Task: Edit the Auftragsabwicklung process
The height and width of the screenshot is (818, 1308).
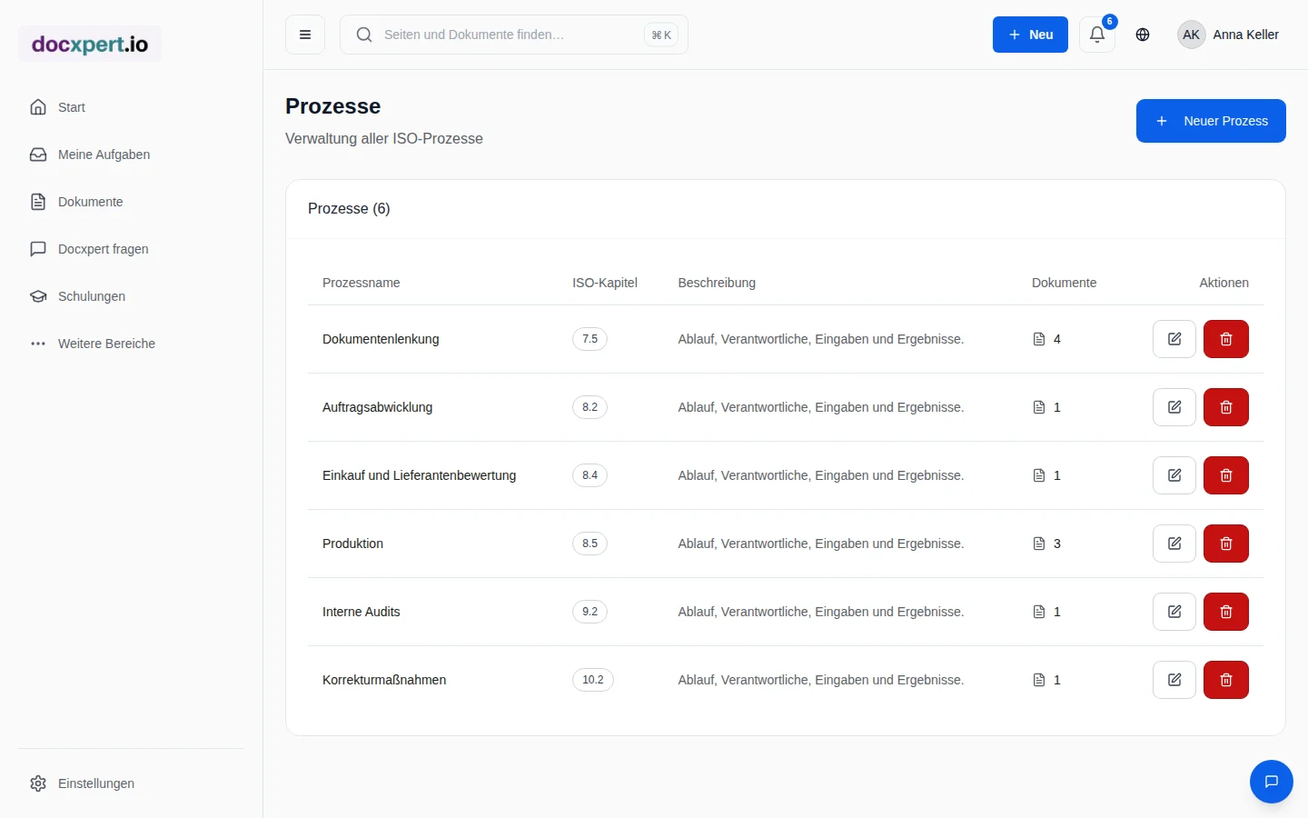Action: pos(1174,407)
